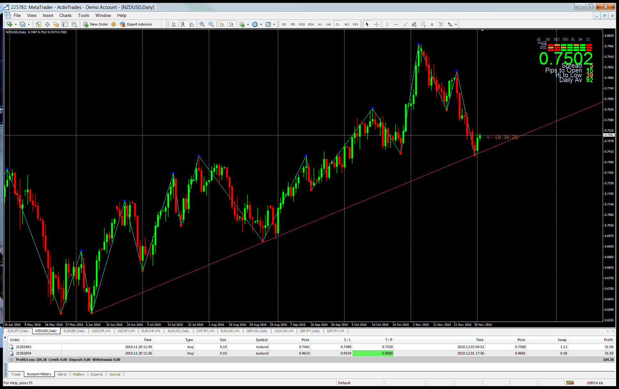Open the Journal tab in terminal

[115, 374]
